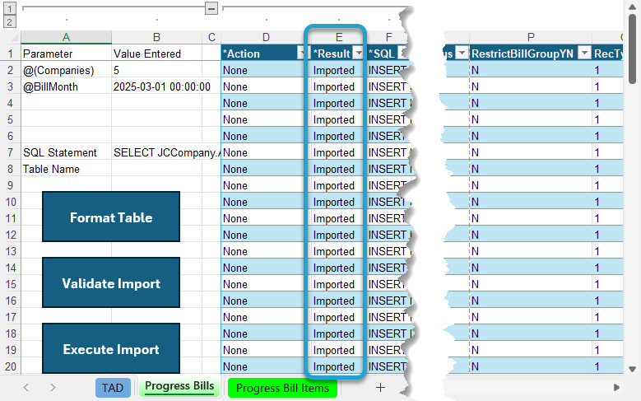Open the *Result column filter dropdown
641x401 pixels.
point(359,54)
